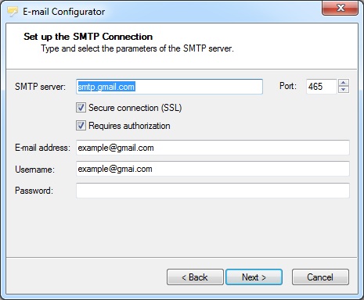This screenshot has width=364, height=300.
Task: Increase the port with the up arrow
Action: pos(344,83)
